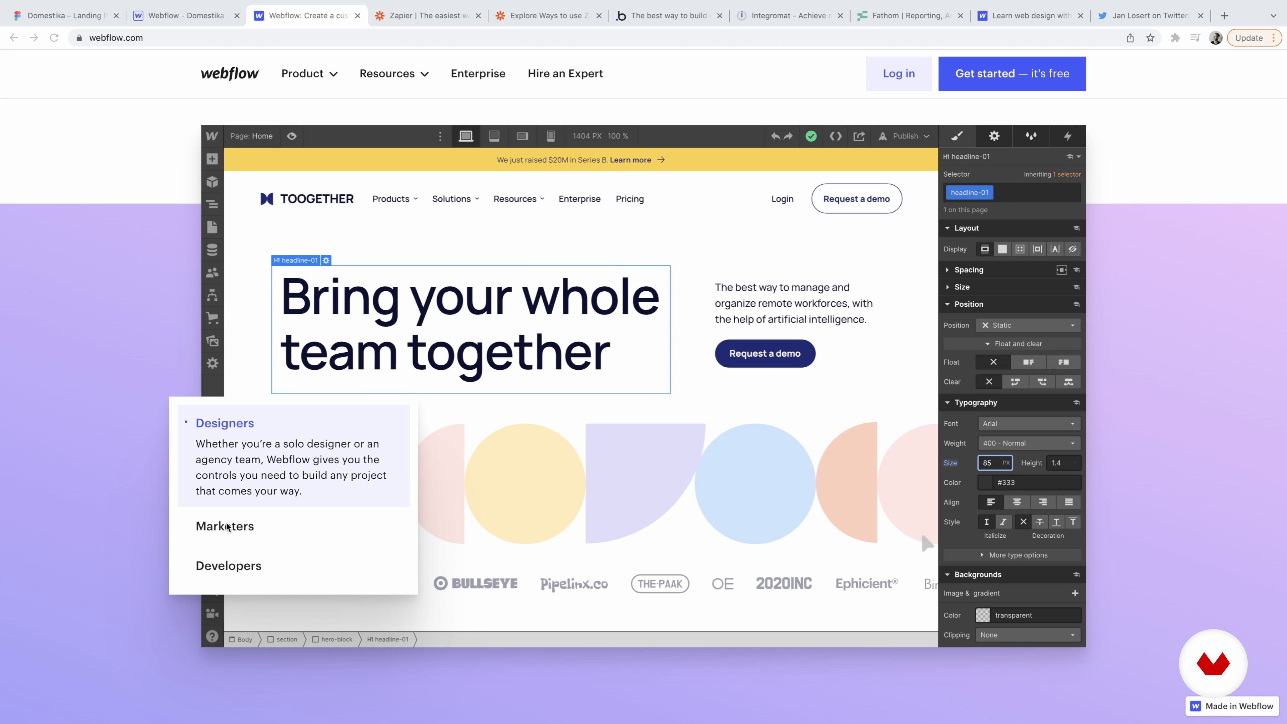This screenshot has width=1287, height=724.
Task: Open the Product menu in Webflow nav
Action: pyautogui.click(x=309, y=73)
